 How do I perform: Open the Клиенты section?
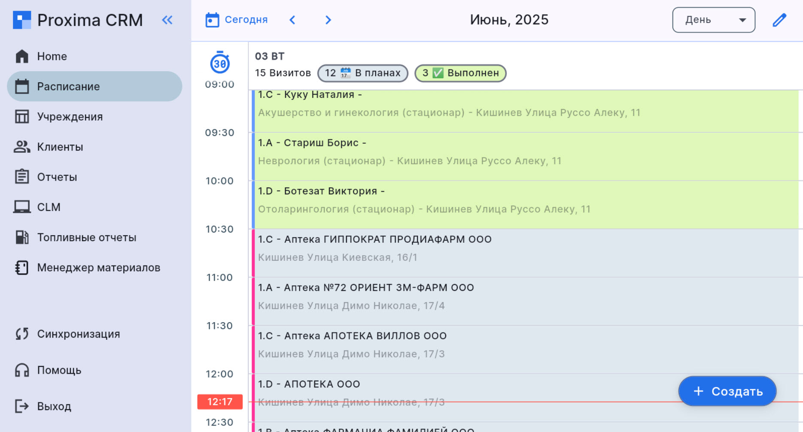tap(60, 147)
